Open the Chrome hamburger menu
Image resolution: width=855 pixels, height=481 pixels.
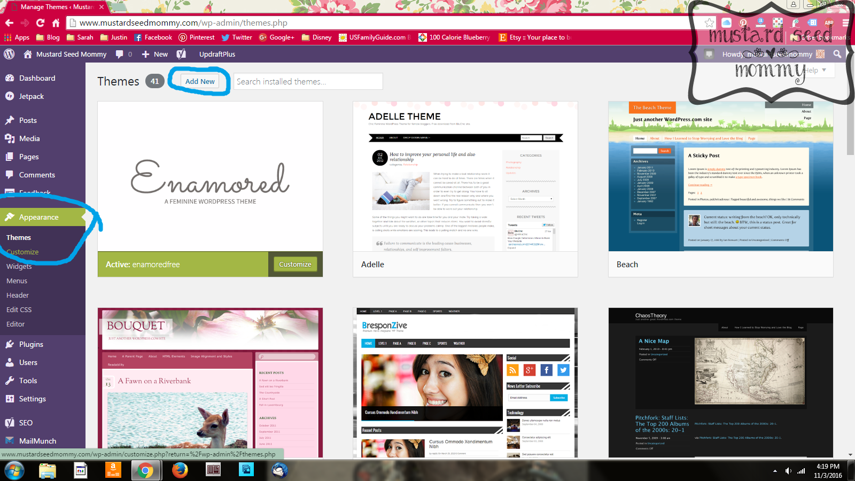[845, 22]
